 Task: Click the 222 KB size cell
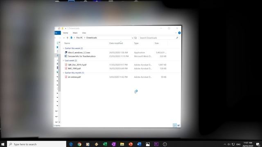[x=163, y=56]
